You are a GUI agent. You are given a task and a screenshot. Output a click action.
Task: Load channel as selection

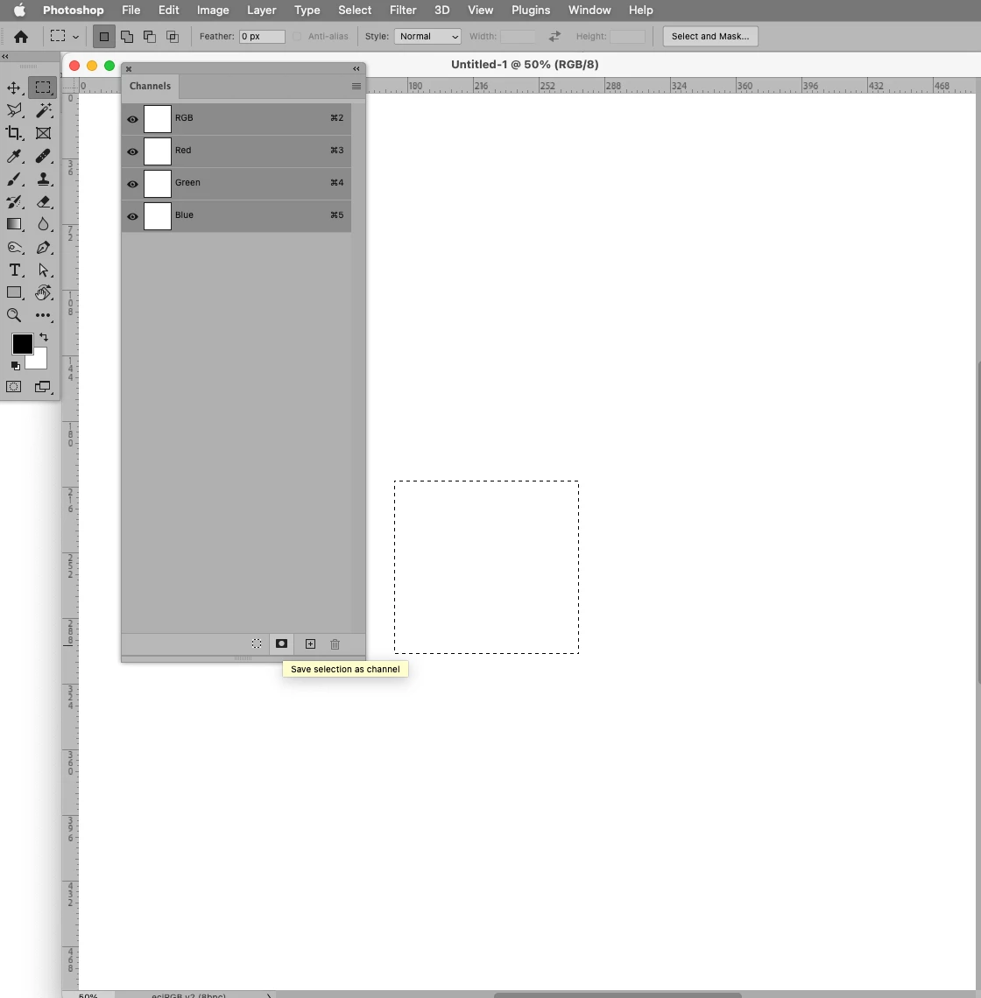pyautogui.click(x=256, y=643)
